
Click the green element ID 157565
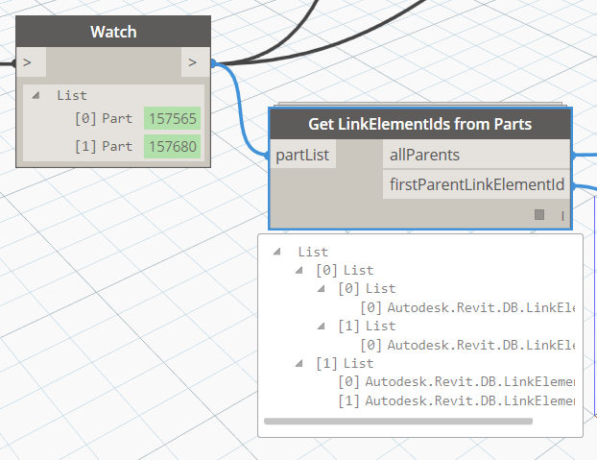[173, 119]
